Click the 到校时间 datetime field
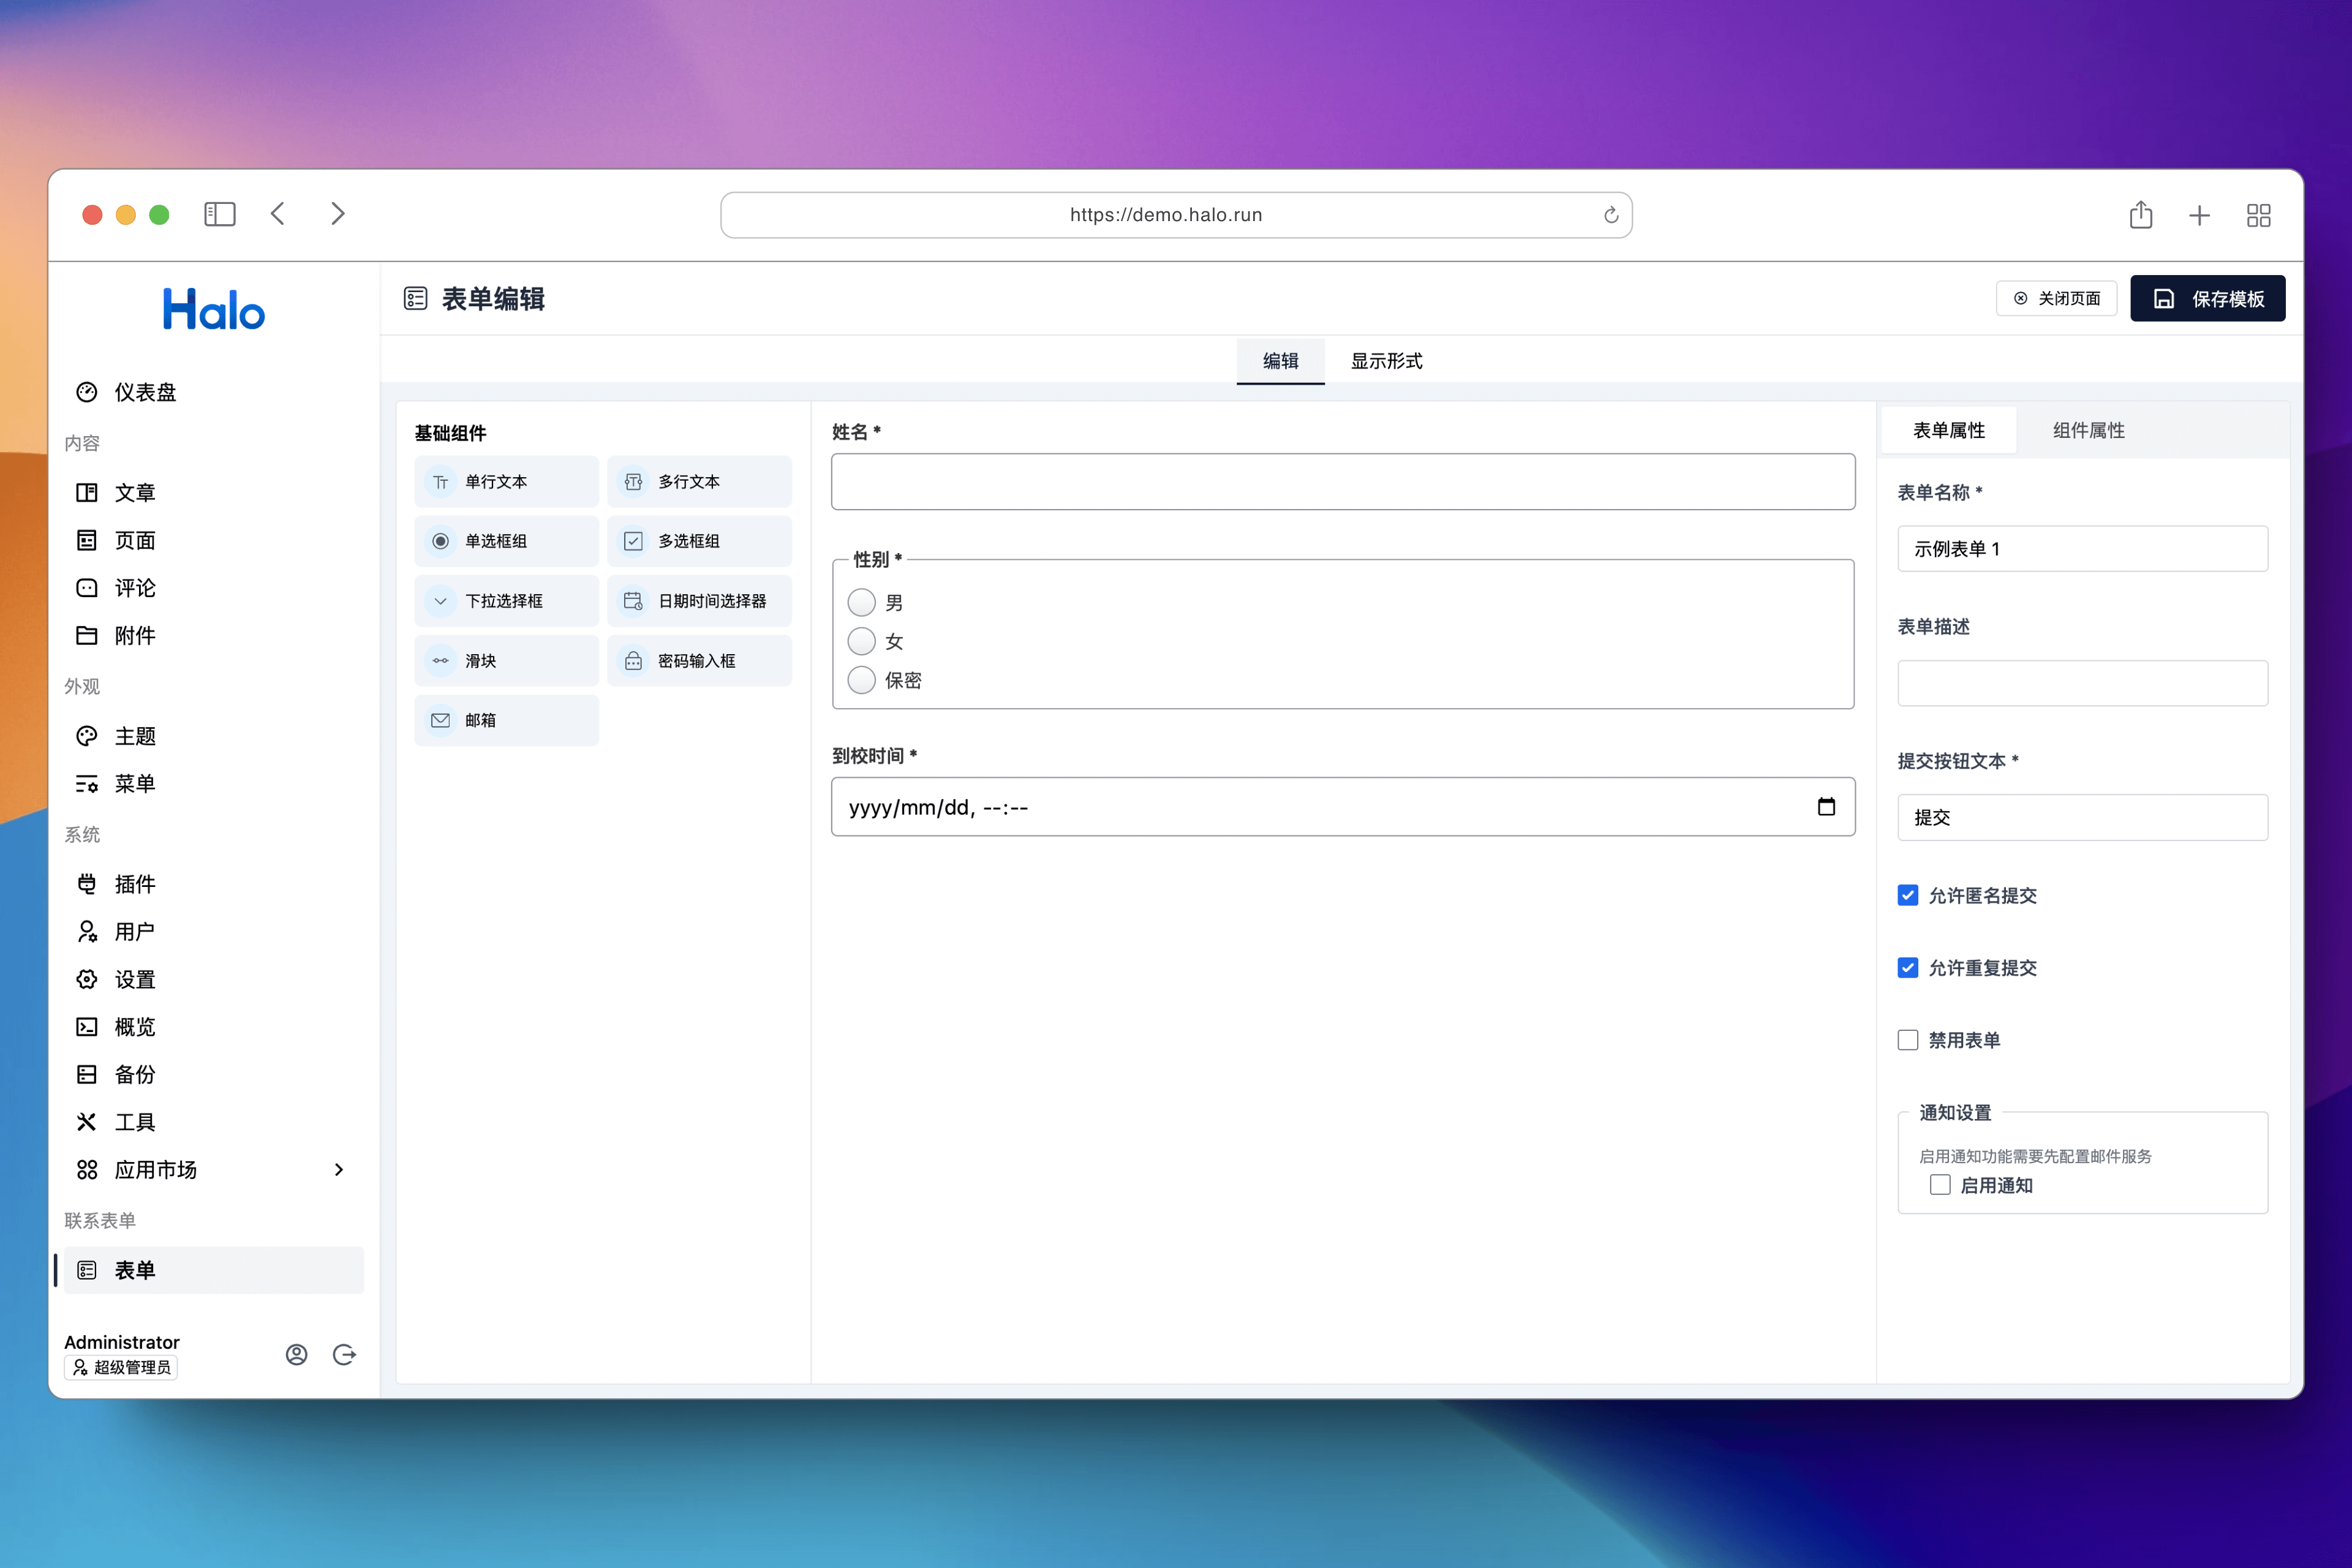Viewport: 2352px width, 1568px height. [x=1343, y=807]
